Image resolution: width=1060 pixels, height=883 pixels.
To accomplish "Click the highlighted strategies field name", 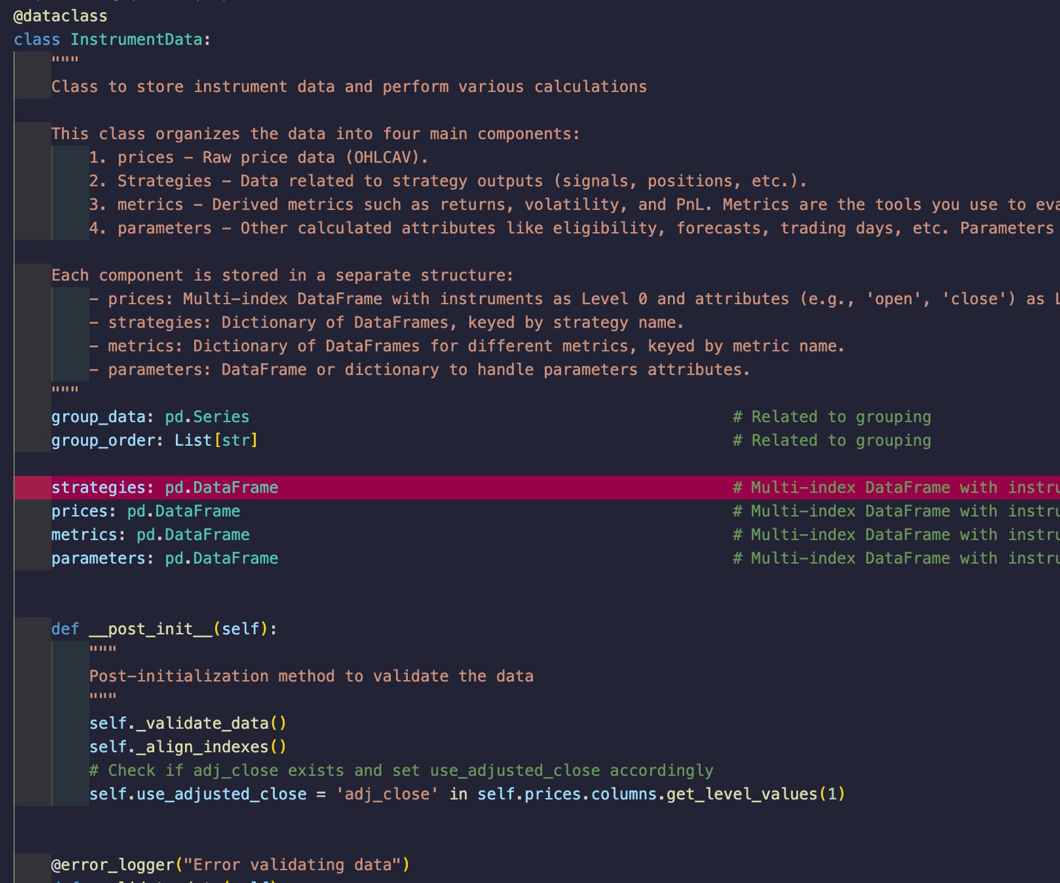I will pos(98,488).
